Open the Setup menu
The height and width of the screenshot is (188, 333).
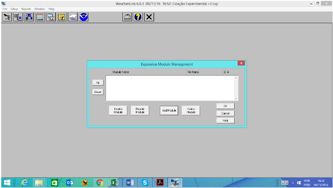[14, 9]
